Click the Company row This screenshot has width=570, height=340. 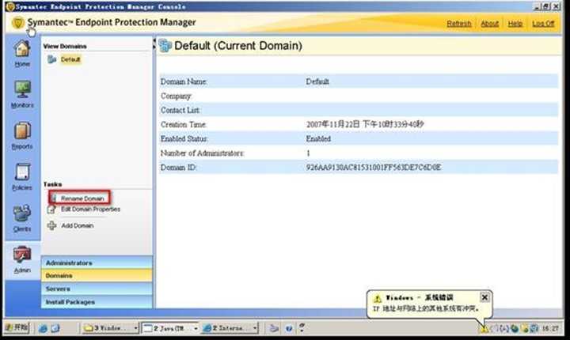pos(359,96)
